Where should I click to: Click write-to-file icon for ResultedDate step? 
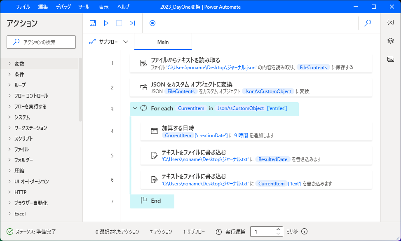[x=154, y=155]
